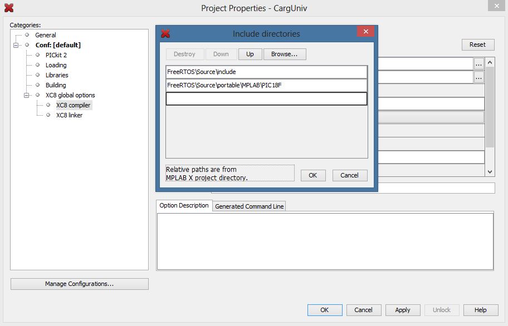Viewport: 508px width, 326px height.
Task: Click Browse... to pick a directory
Action: pyautogui.click(x=285, y=54)
